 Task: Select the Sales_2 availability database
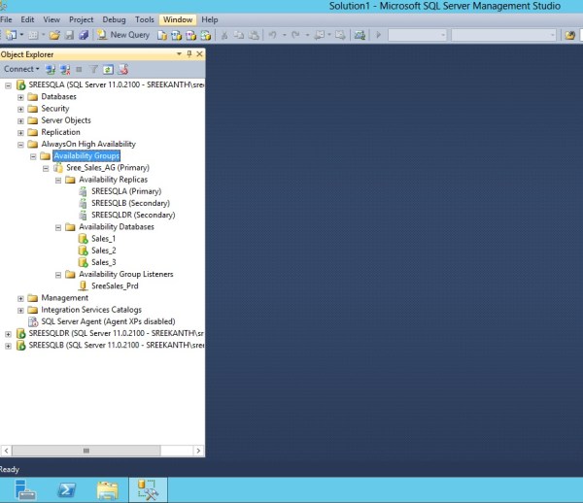point(103,251)
